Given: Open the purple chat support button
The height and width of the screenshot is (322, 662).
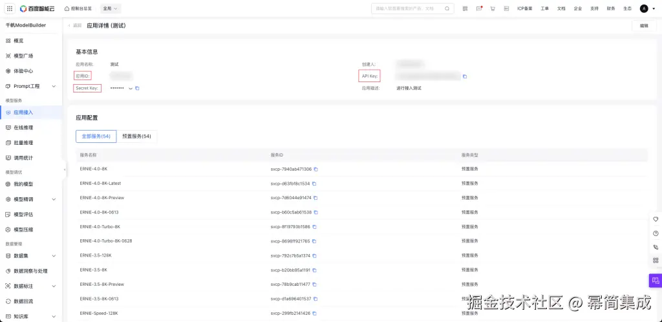Looking at the screenshot, I should [x=656, y=281].
